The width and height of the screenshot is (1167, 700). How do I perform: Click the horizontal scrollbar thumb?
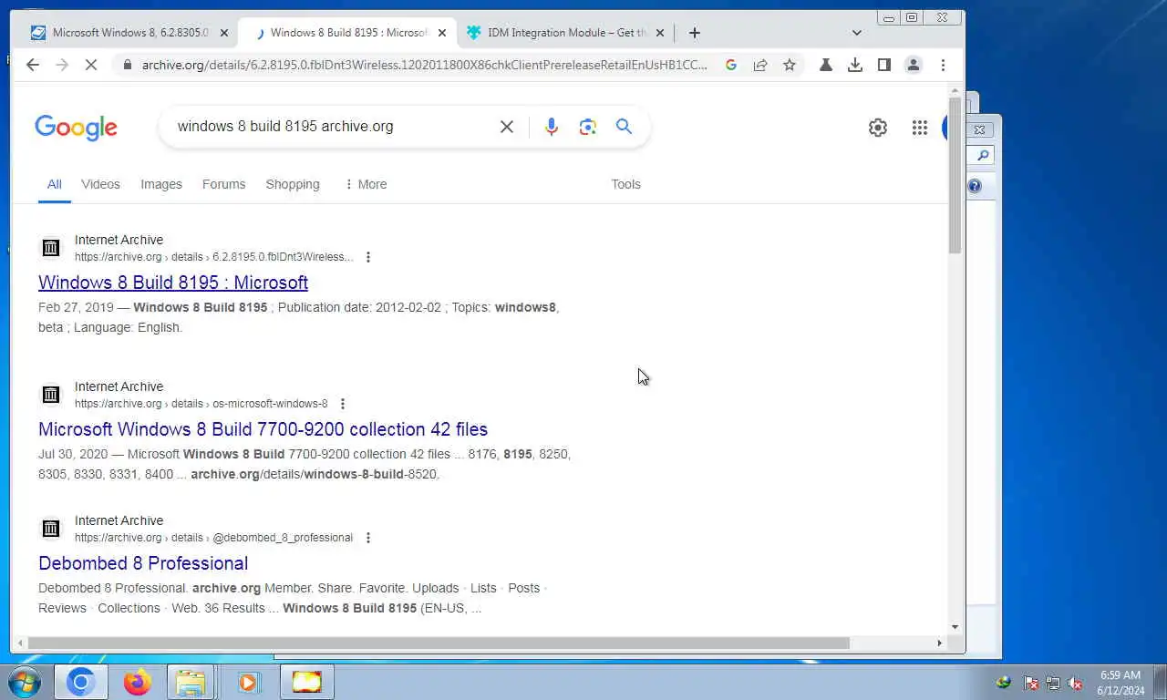pos(439,643)
